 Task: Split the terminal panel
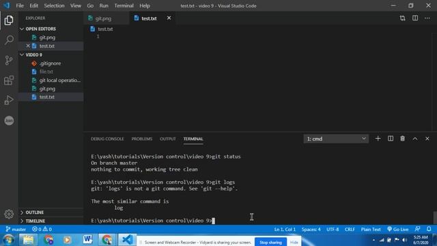391,139
